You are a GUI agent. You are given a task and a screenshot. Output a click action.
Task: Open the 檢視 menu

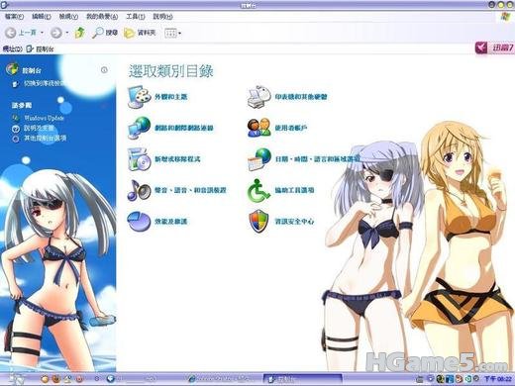(x=68, y=16)
